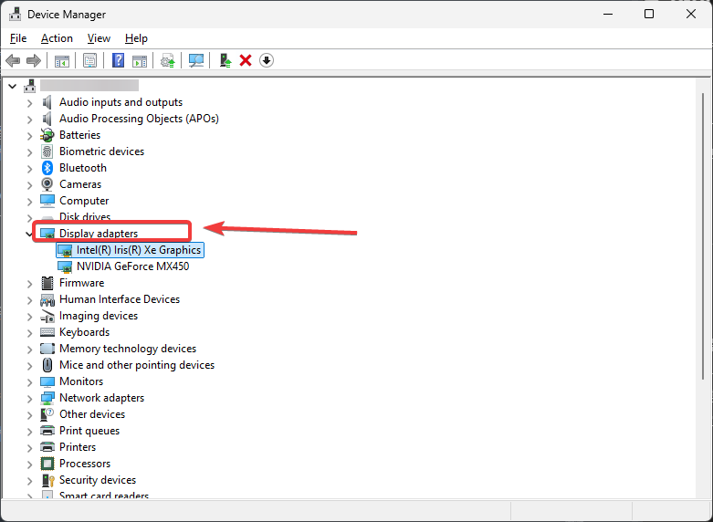Click the vertical scrollbar thumb
Viewport: 713px width, 522px height.
703,235
